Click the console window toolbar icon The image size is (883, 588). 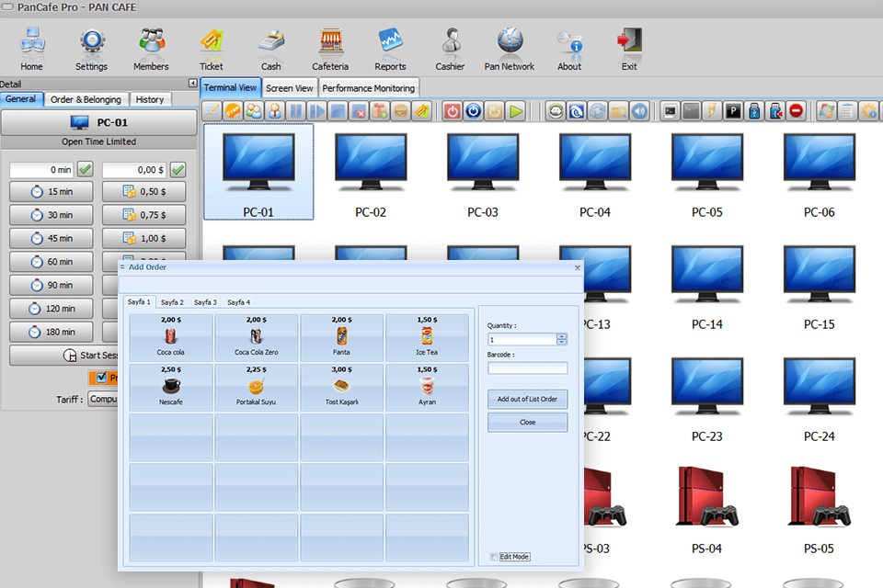(671, 111)
